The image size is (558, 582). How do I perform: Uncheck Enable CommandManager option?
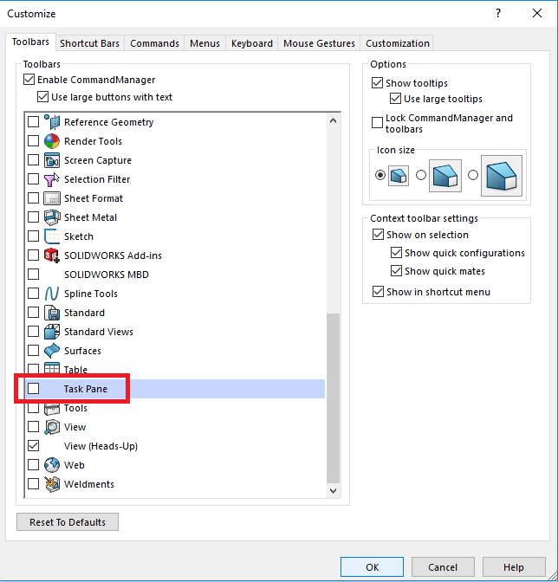29,80
